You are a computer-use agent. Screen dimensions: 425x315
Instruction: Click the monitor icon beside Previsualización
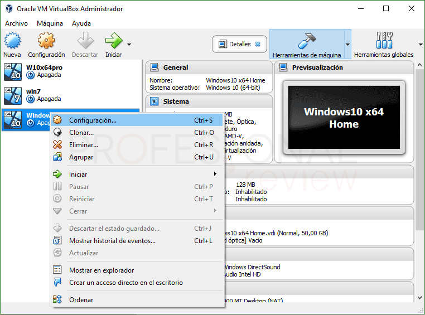point(283,67)
